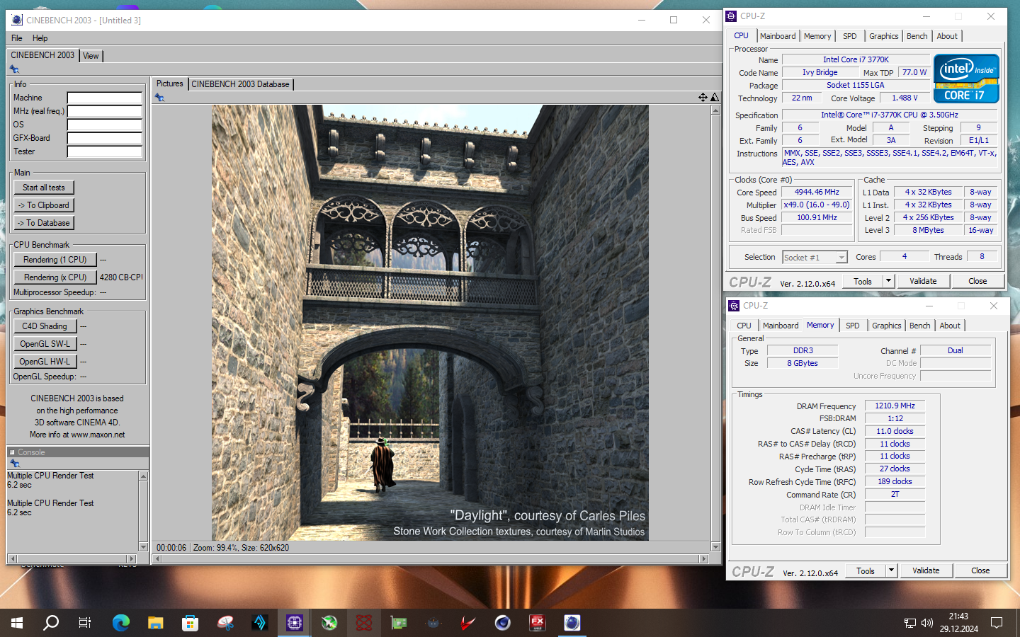
Task: Click the red checkmark taskbar icon
Action: point(468,623)
